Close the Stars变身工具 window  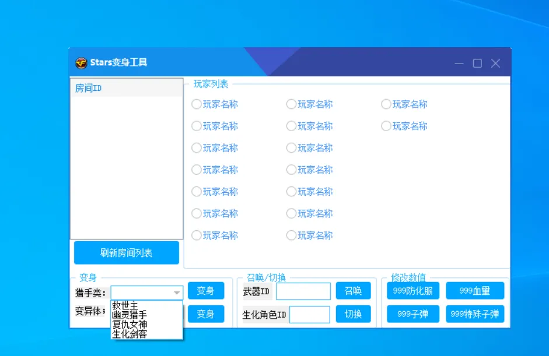[495, 64]
